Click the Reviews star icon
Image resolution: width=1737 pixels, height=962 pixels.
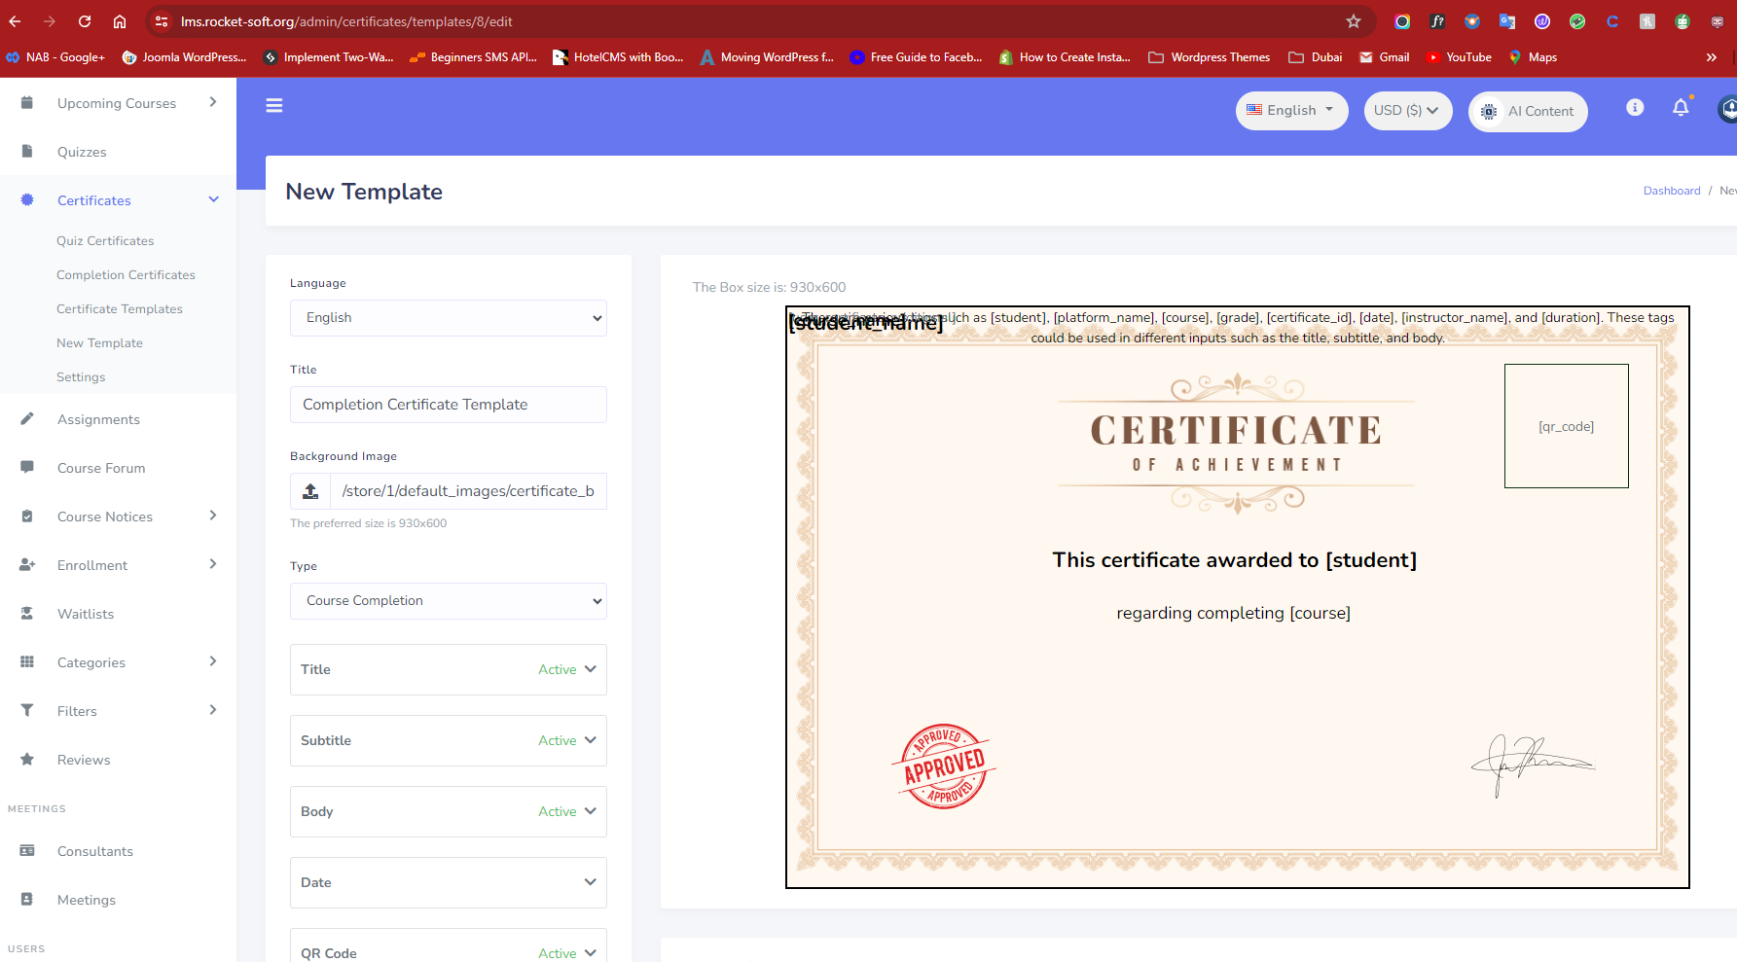coord(27,759)
